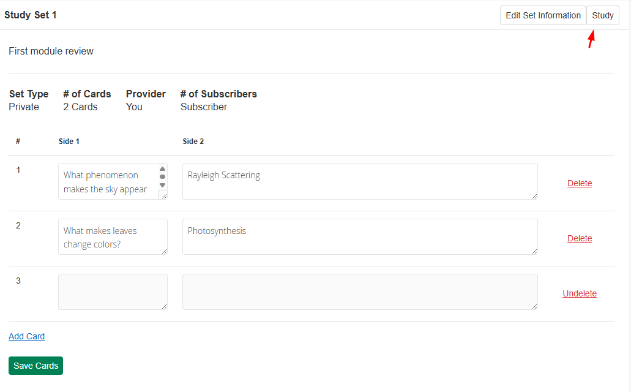Click into the Rayleigh Scattering answer field
Screen dimensions: 631x392
(360, 181)
